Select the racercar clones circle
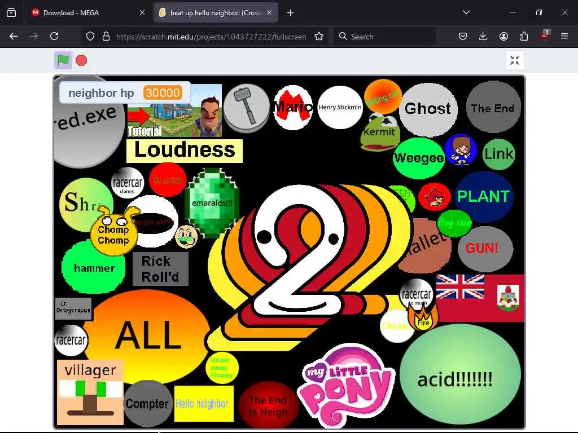 pos(127,183)
